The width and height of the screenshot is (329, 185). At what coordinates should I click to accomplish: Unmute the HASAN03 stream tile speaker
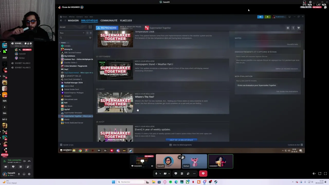click(x=152, y=166)
